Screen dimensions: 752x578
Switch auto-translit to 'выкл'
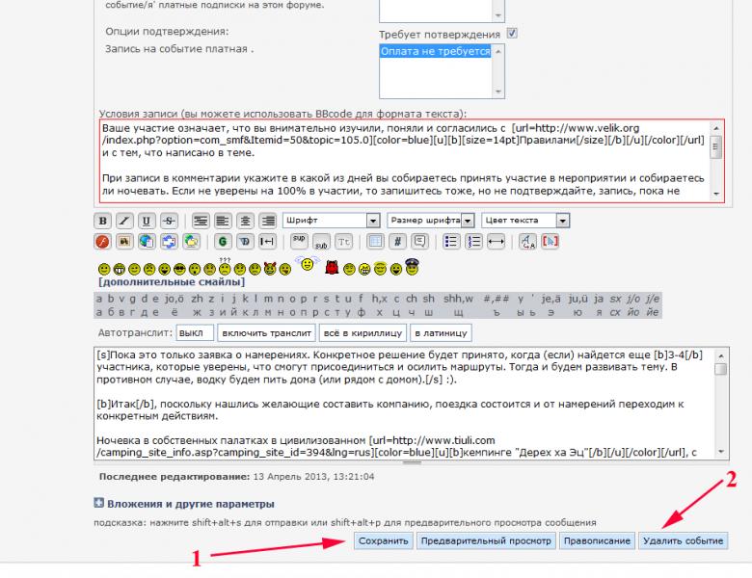coord(196,332)
